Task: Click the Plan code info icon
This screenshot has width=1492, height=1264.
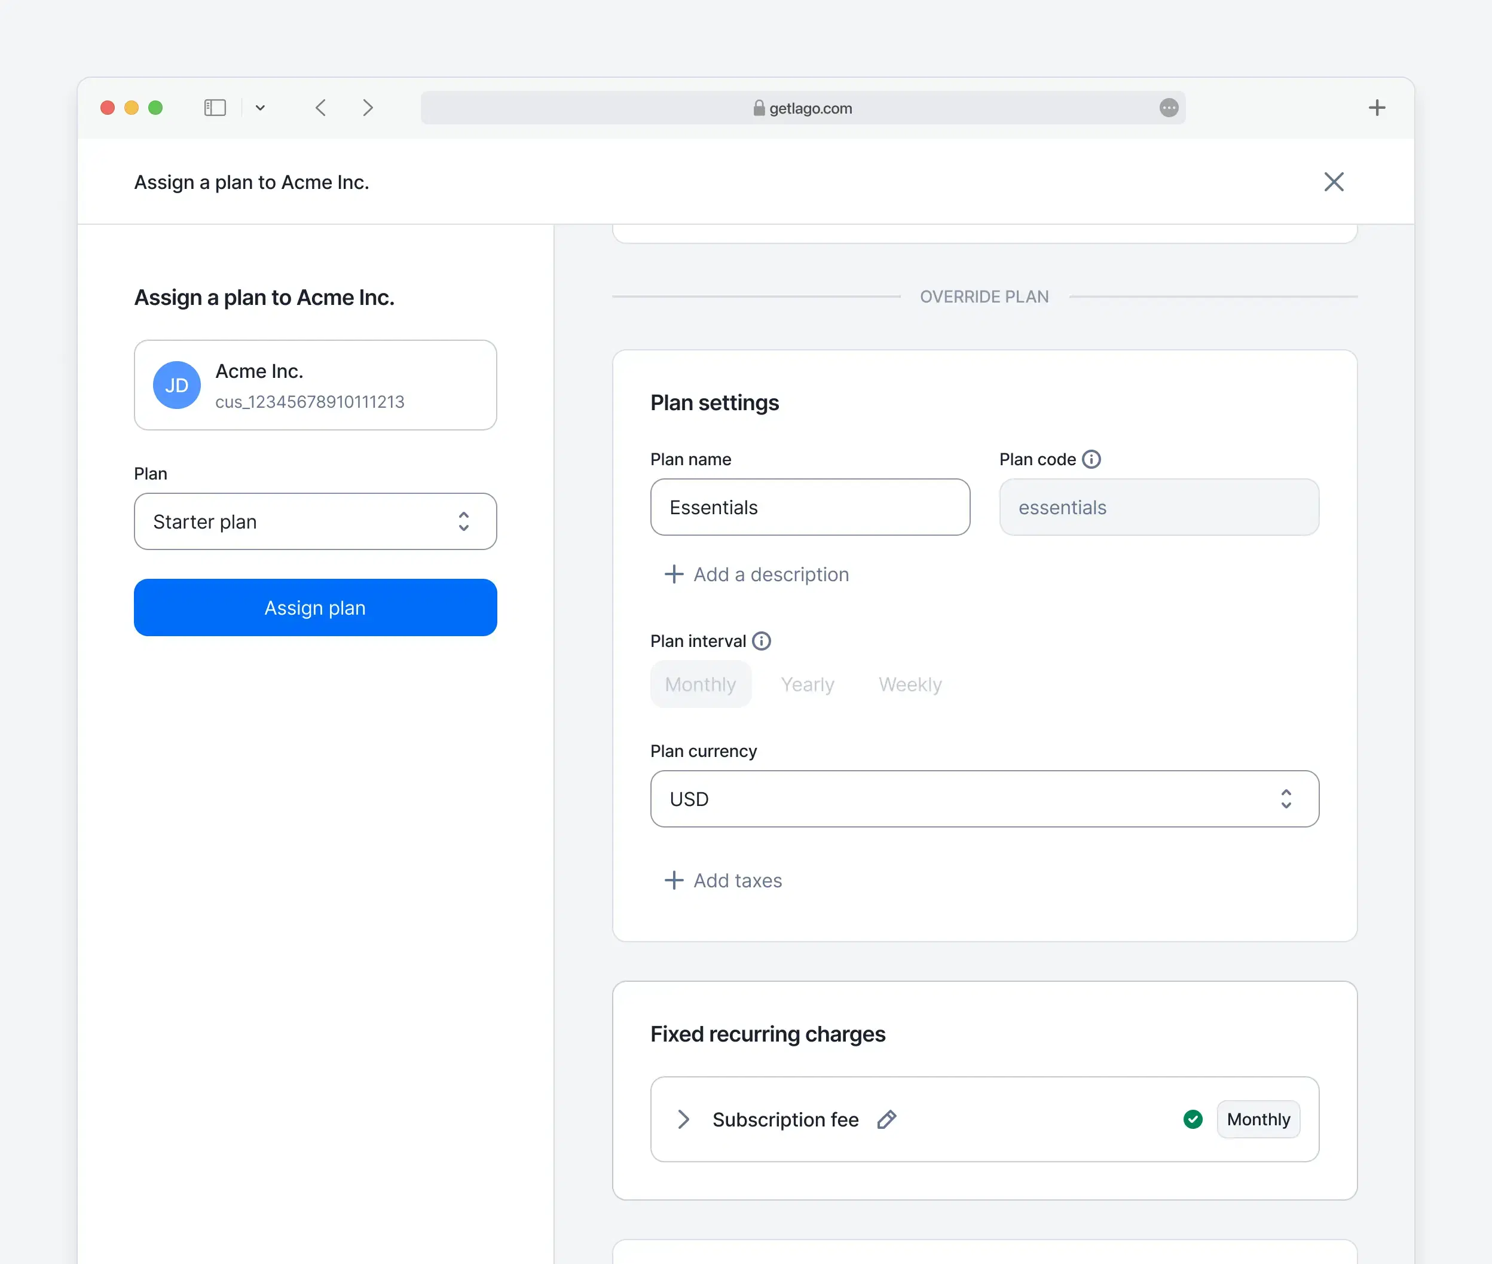Action: tap(1091, 459)
